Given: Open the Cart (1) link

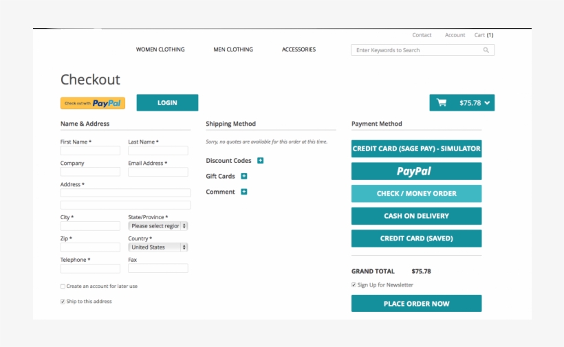Looking at the screenshot, I should tap(484, 35).
